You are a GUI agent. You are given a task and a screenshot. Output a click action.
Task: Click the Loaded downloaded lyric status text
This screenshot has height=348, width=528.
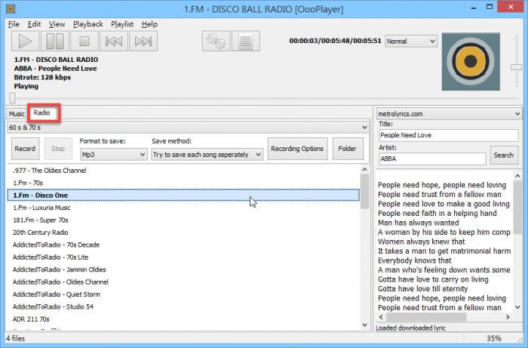point(411,328)
